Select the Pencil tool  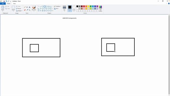25,7
